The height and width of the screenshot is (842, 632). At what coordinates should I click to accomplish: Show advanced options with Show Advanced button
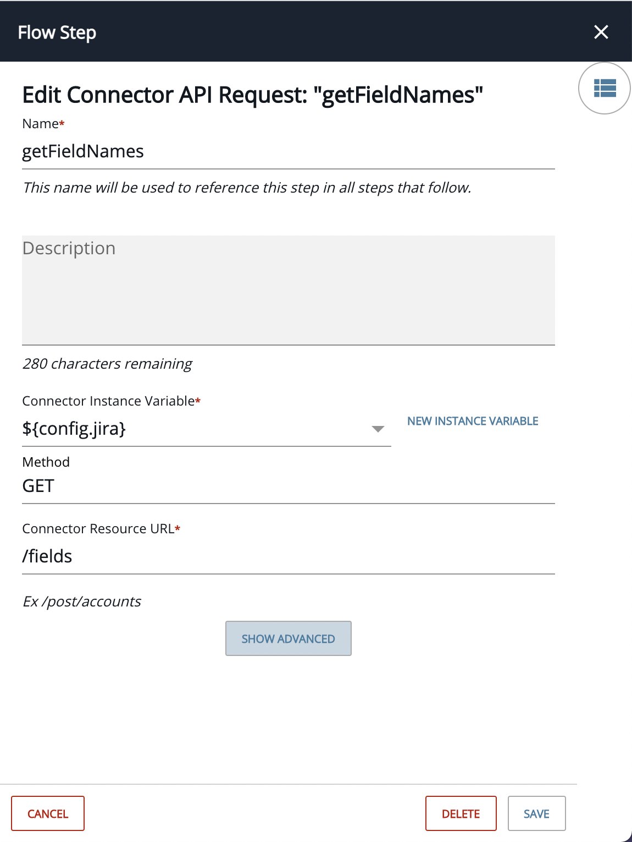pos(289,638)
